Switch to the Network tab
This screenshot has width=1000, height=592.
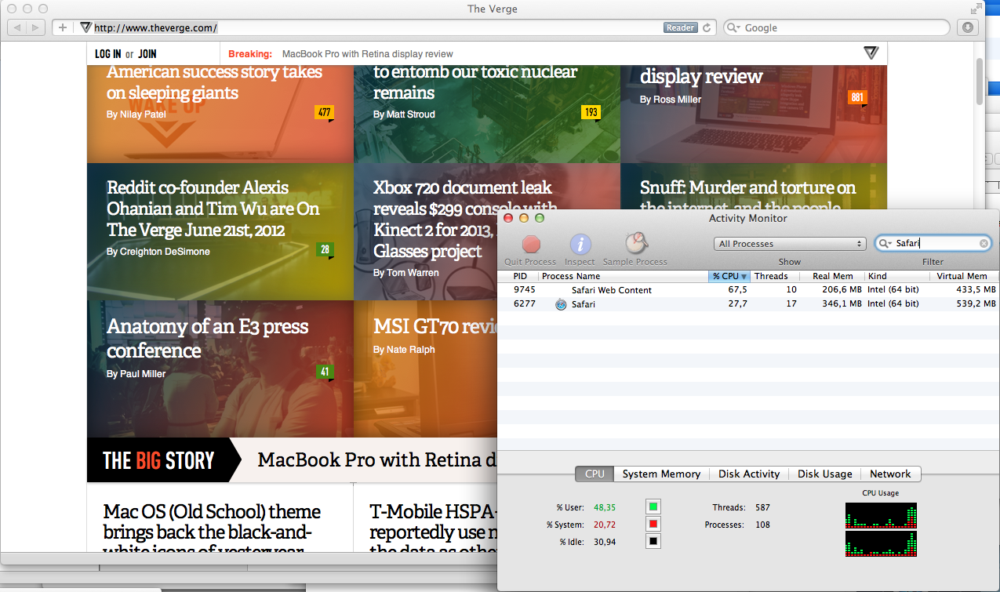point(890,474)
